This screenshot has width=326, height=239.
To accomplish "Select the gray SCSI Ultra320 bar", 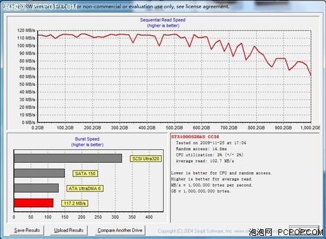I will (68, 158).
